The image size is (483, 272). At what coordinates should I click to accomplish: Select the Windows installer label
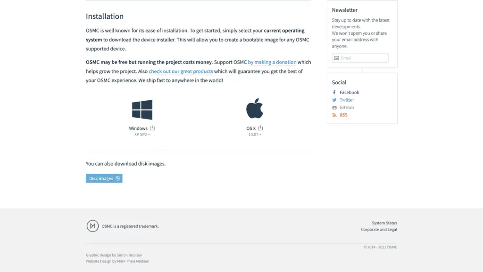[x=138, y=128]
